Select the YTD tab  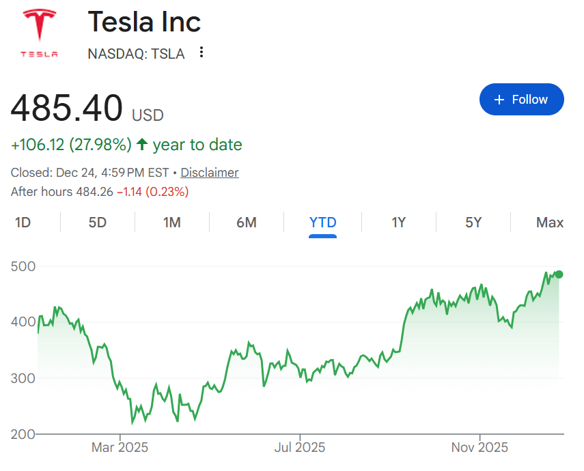pyautogui.click(x=323, y=223)
